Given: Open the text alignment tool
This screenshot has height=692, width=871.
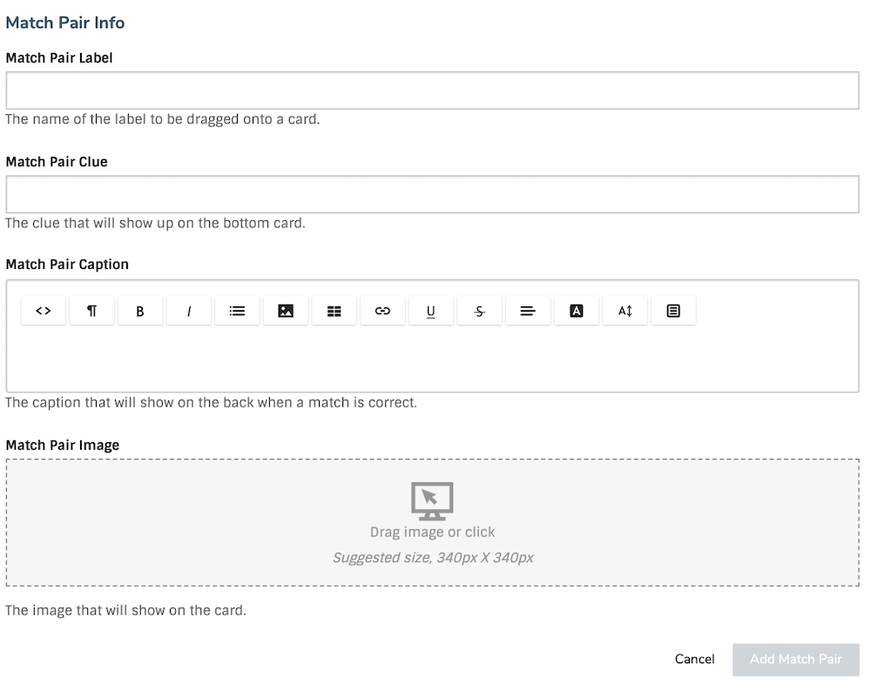Looking at the screenshot, I should [x=528, y=310].
